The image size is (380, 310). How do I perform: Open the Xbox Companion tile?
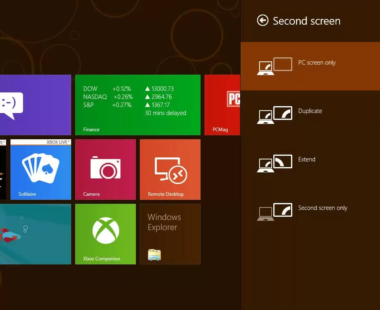(x=106, y=234)
